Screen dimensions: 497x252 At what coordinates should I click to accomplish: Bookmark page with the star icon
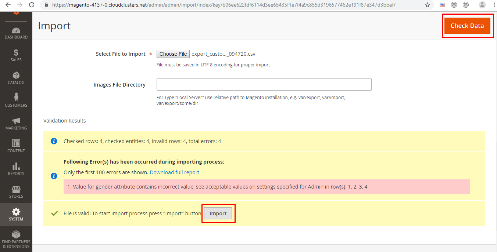pyautogui.click(x=427, y=5)
